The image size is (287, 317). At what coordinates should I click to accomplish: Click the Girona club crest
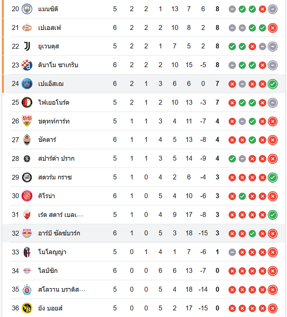[x=27, y=196]
